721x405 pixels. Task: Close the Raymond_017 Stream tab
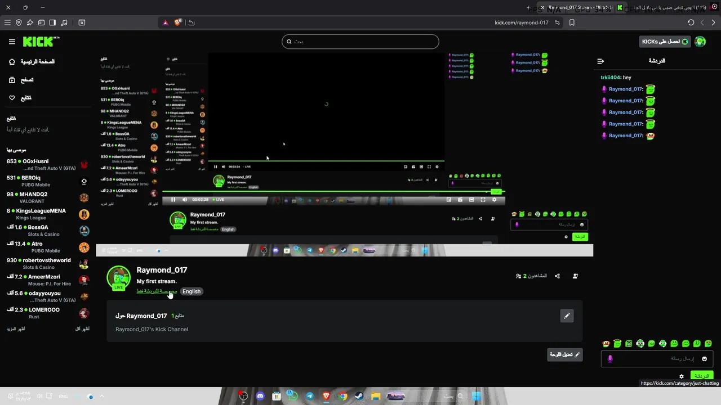pyautogui.click(x=542, y=8)
